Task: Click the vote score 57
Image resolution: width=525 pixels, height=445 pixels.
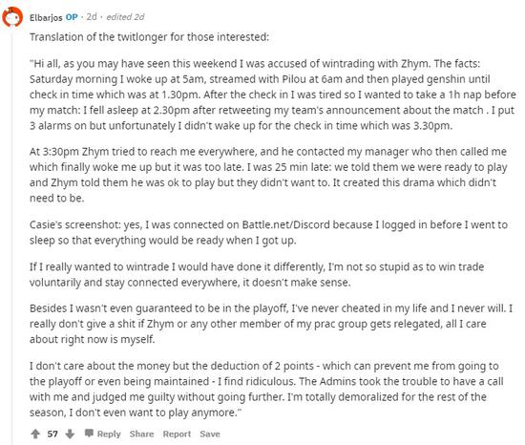Action: (52, 434)
